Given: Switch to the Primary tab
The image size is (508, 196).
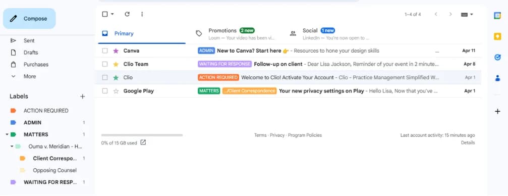Looking at the screenshot, I should (142, 33).
